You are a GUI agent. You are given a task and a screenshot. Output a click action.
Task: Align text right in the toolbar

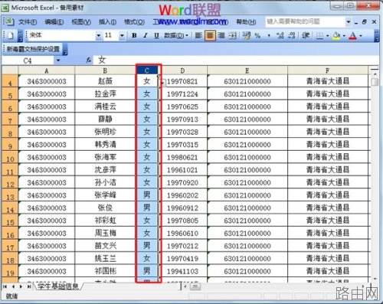click(221, 35)
